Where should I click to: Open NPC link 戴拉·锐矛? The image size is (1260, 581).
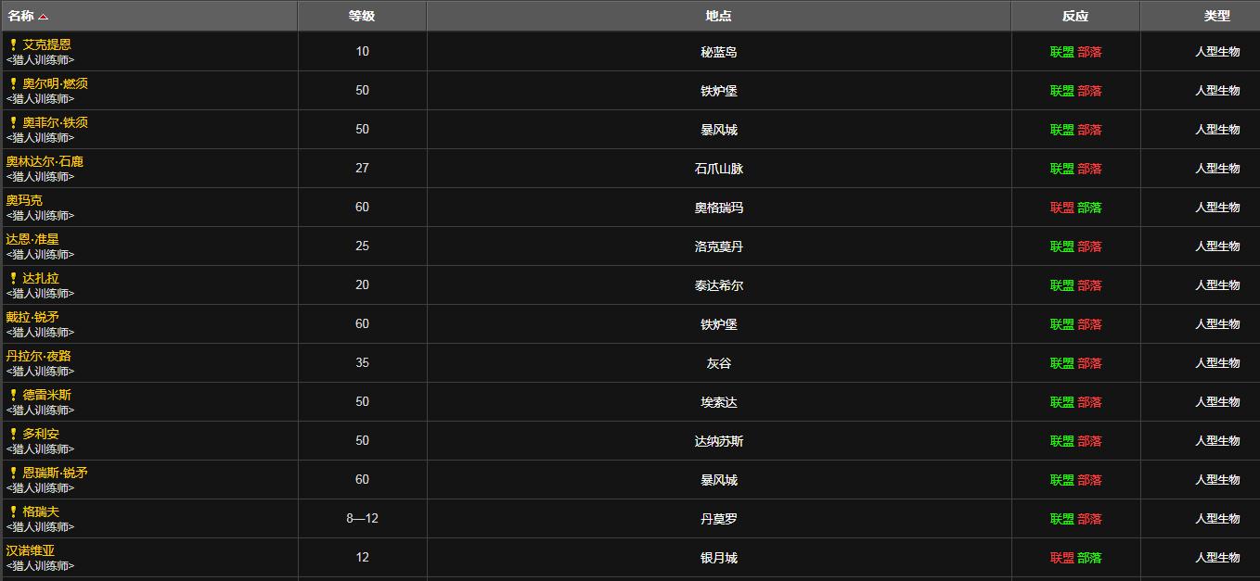click(x=32, y=317)
